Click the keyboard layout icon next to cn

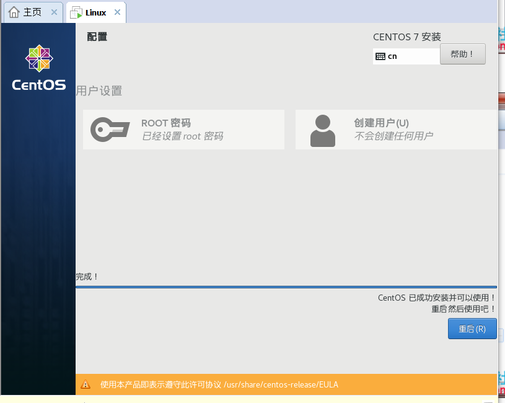click(x=380, y=56)
